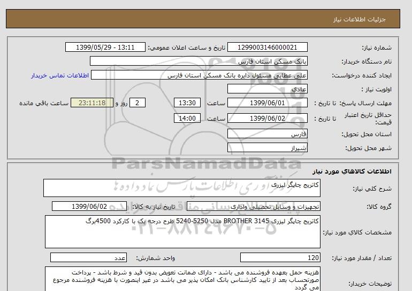Click the label شماره نیاز
Viewport: 412px width, 291px height.
(x=377, y=48)
